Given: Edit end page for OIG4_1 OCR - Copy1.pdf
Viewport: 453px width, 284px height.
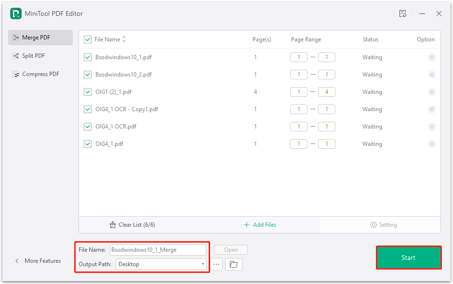Looking at the screenshot, I should click(326, 109).
